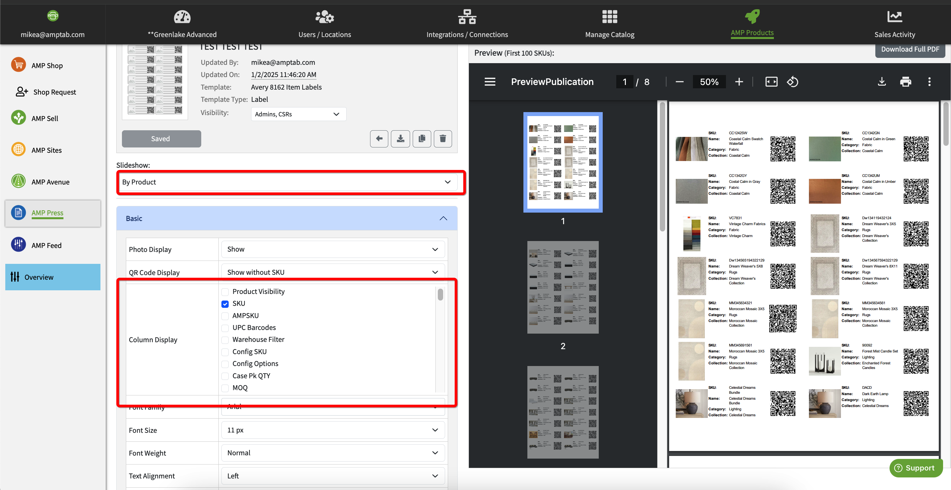This screenshot has width=951, height=490.
Task: Collapse the Basic section
Action: click(x=443, y=219)
